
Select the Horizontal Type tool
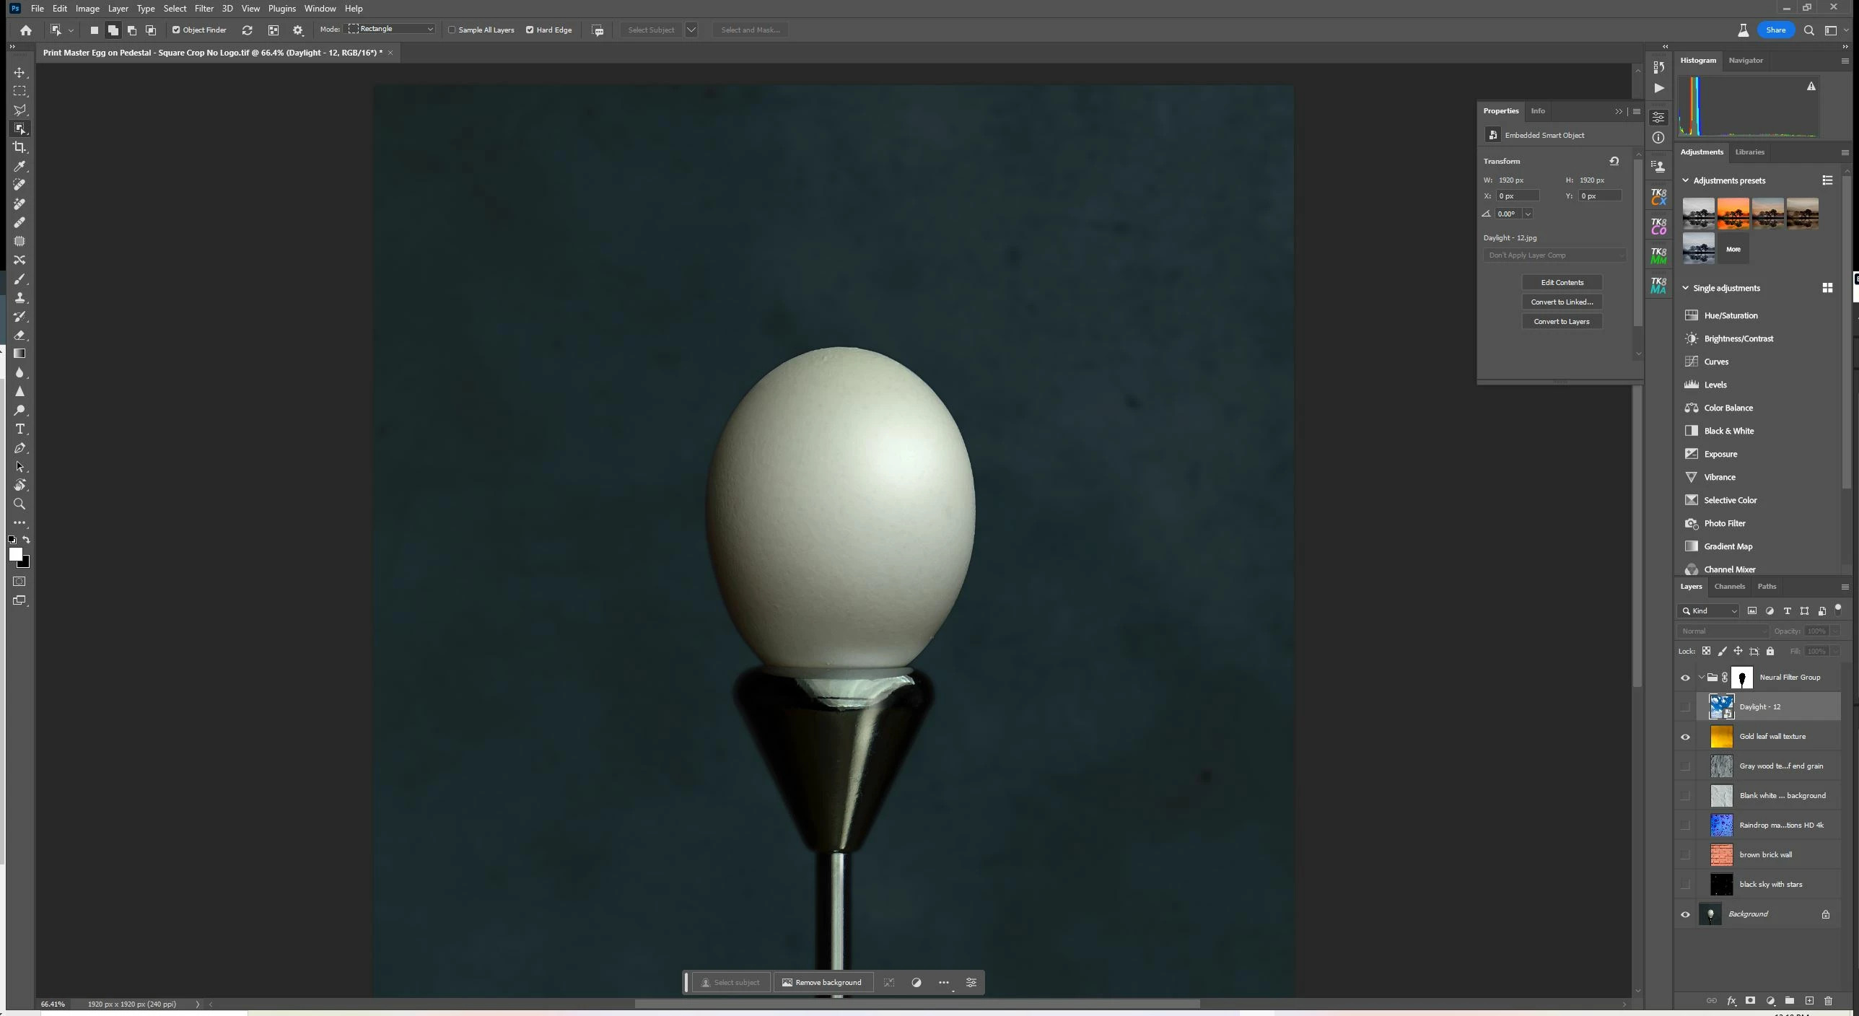19,429
